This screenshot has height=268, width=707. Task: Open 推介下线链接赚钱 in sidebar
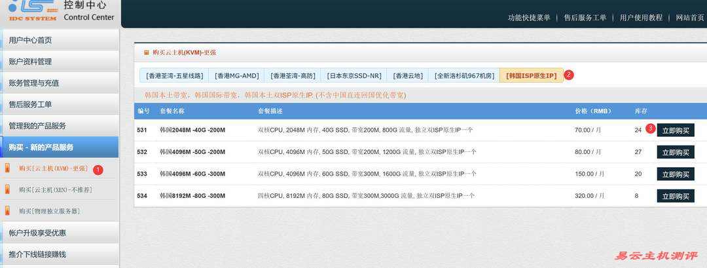point(60,254)
